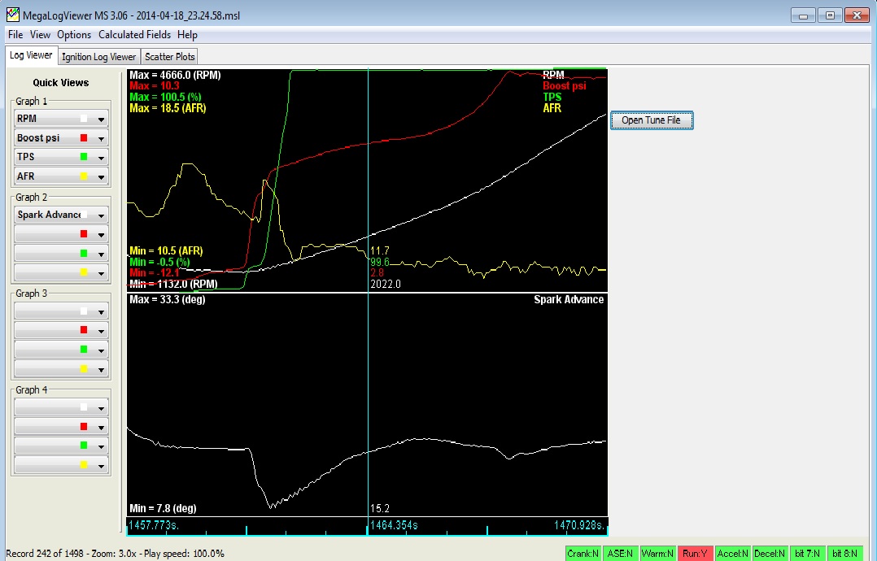Expand the TPS field dropdown
The width and height of the screenshot is (877, 561).
pyautogui.click(x=61, y=157)
